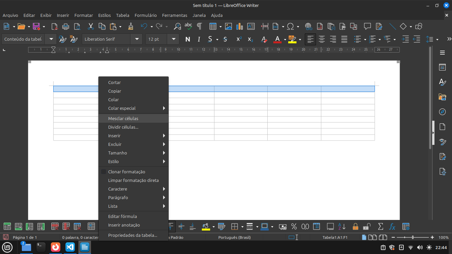The image size is (452, 254).
Task: Open the line spacing dropdown arrow
Action: [x=437, y=39]
